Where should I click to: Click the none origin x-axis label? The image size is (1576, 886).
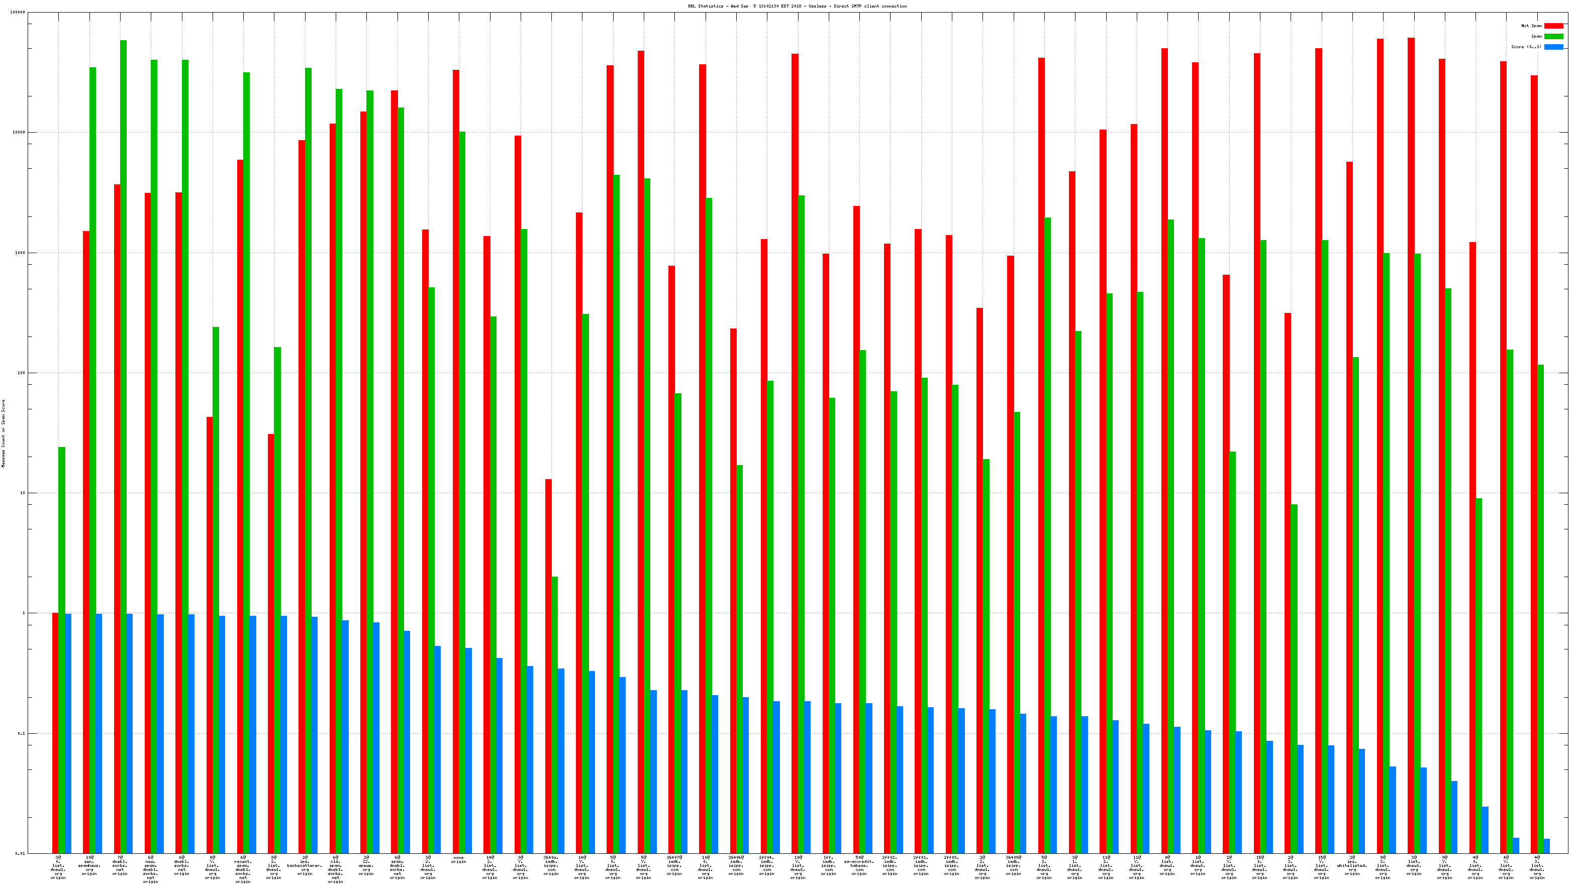(459, 860)
